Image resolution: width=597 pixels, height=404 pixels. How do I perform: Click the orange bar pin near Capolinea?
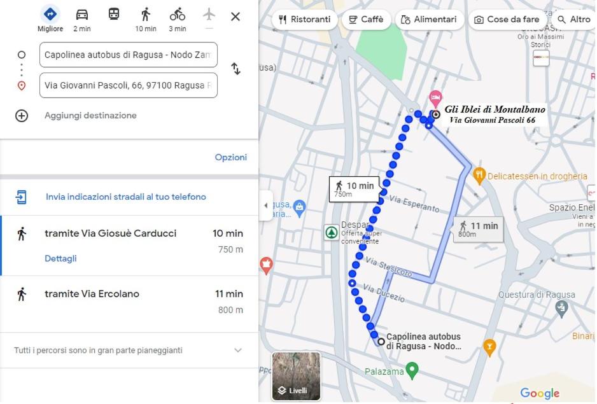(x=489, y=347)
